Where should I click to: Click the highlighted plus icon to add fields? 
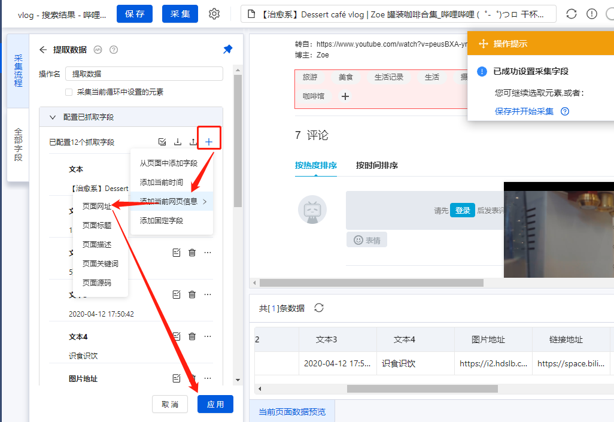pyautogui.click(x=209, y=139)
